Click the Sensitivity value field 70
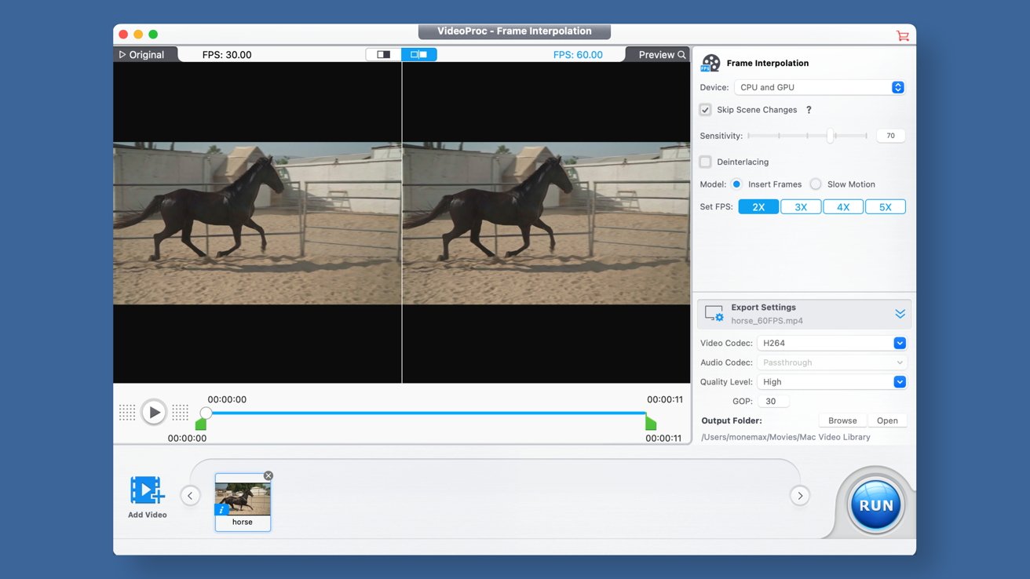 tap(891, 136)
